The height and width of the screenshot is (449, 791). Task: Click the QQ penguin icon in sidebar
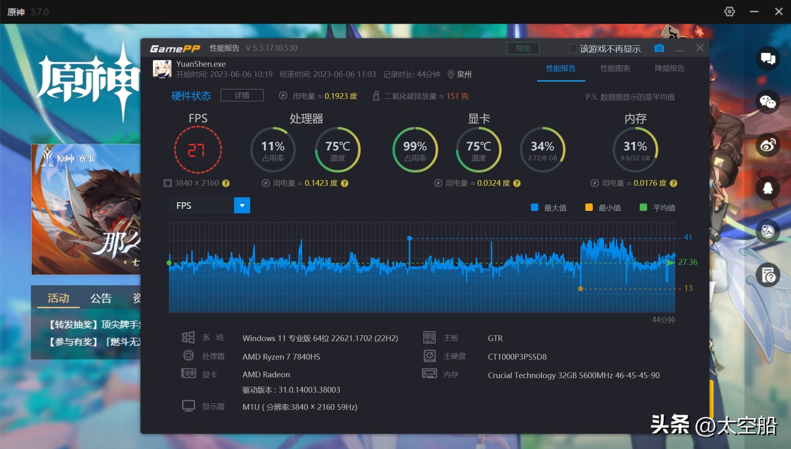point(768,188)
